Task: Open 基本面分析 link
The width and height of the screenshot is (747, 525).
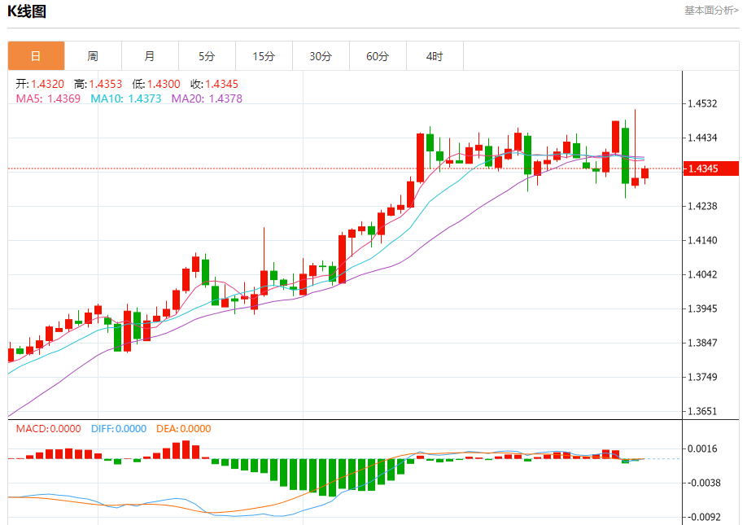Action: point(711,11)
